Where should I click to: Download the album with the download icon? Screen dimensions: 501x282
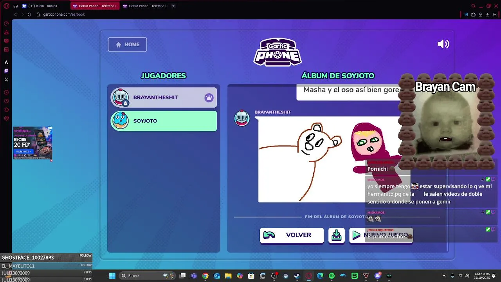pos(337,235)
